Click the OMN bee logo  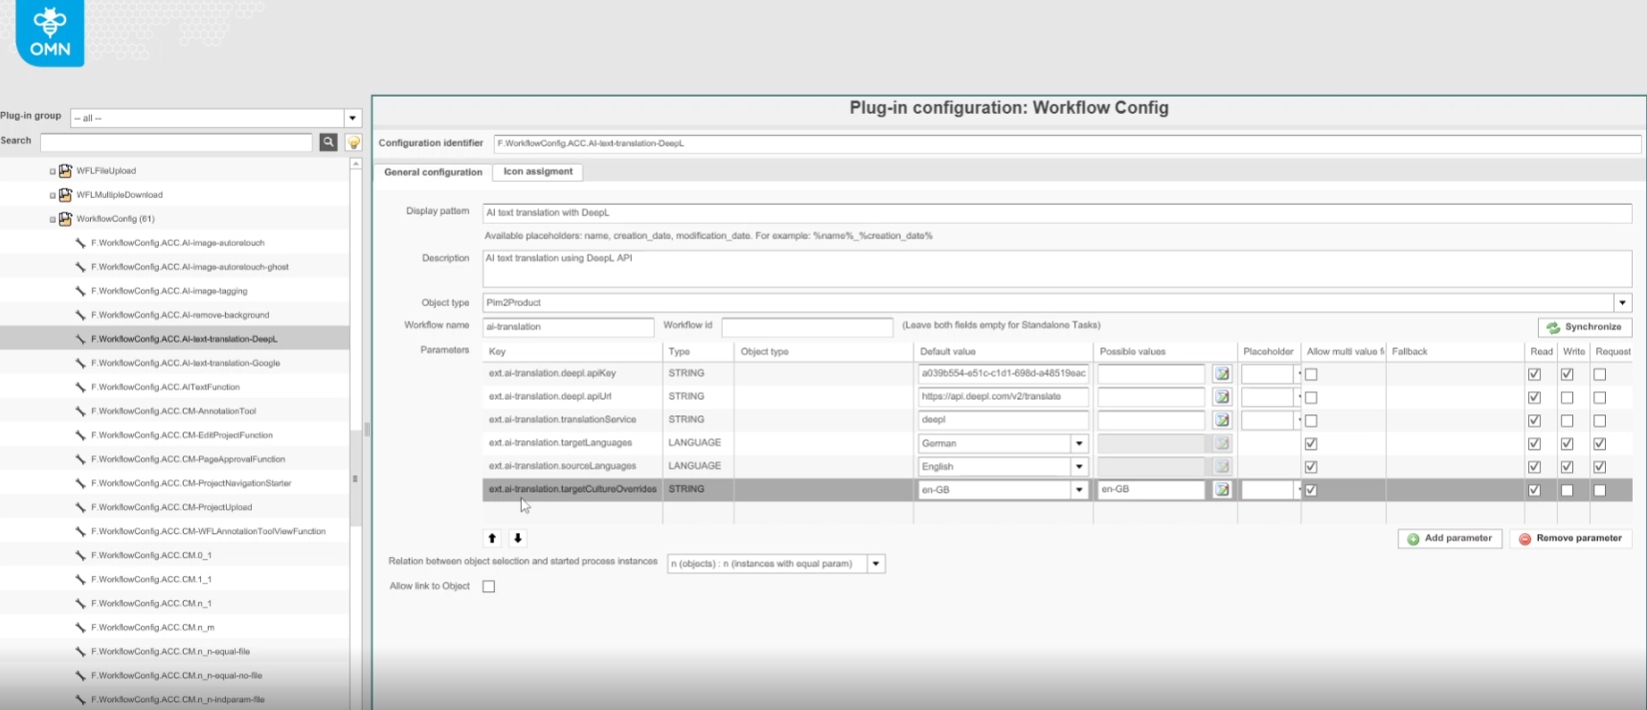(50, 33)
